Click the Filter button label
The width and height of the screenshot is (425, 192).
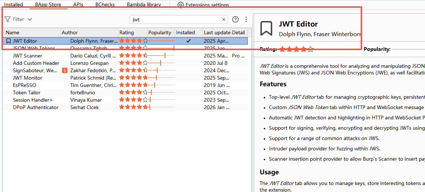pos(18,20)
